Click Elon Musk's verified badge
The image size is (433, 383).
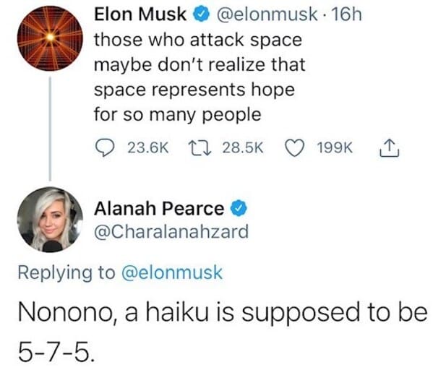(202, 14)
